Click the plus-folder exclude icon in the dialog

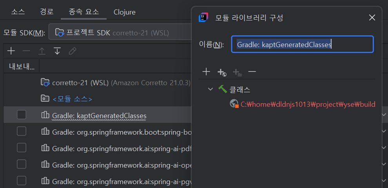click(x=237, y=72)
